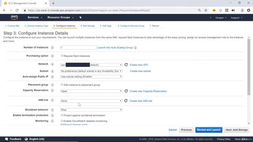Open info icon for Purchasing option
Viewport: 253px width, 142px height.
(52, 56)
